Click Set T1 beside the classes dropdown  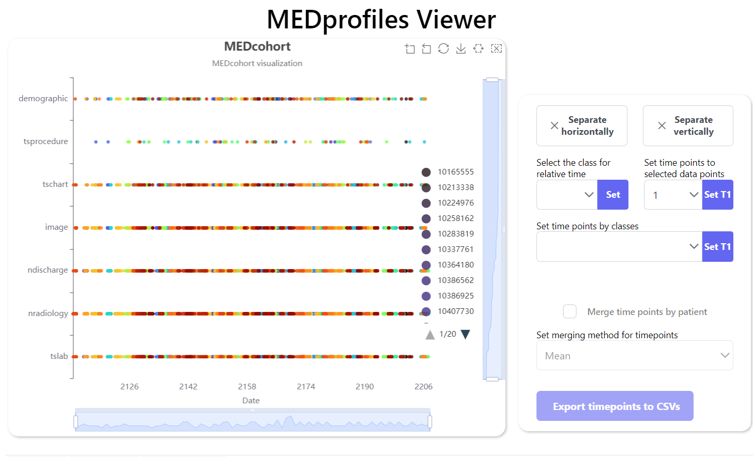(717, 247)
